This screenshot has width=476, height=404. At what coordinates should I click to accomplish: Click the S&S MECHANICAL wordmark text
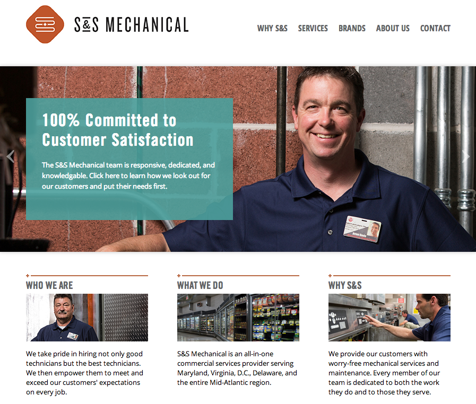click(132, 24)
